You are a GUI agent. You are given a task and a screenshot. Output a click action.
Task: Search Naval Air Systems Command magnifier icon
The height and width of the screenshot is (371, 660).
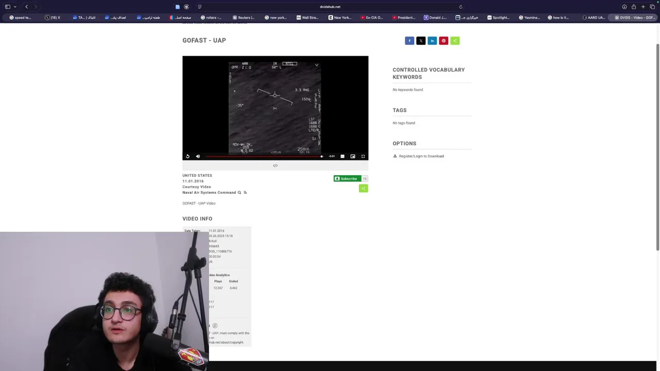pos(239,193)
